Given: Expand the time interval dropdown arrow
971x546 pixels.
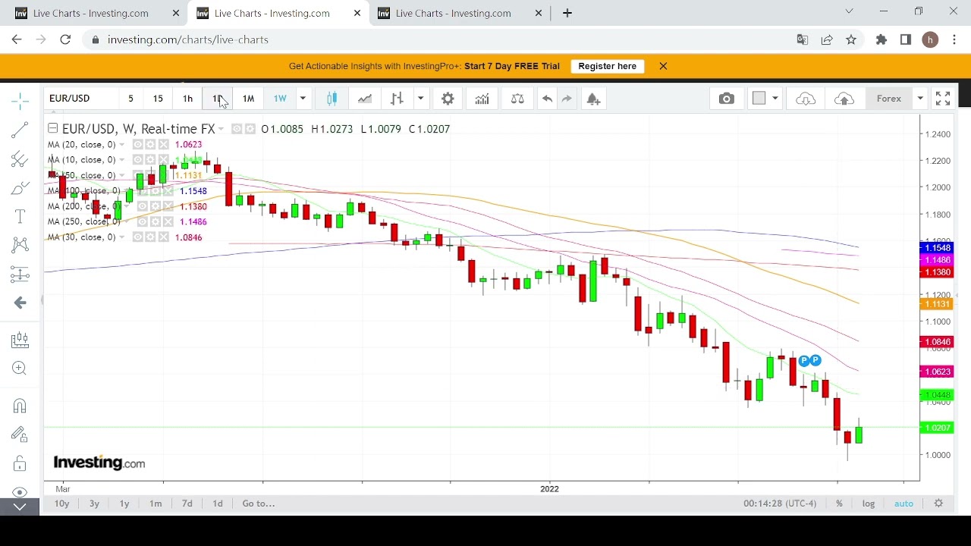Looking at the screenshot, I should point(303,99).
